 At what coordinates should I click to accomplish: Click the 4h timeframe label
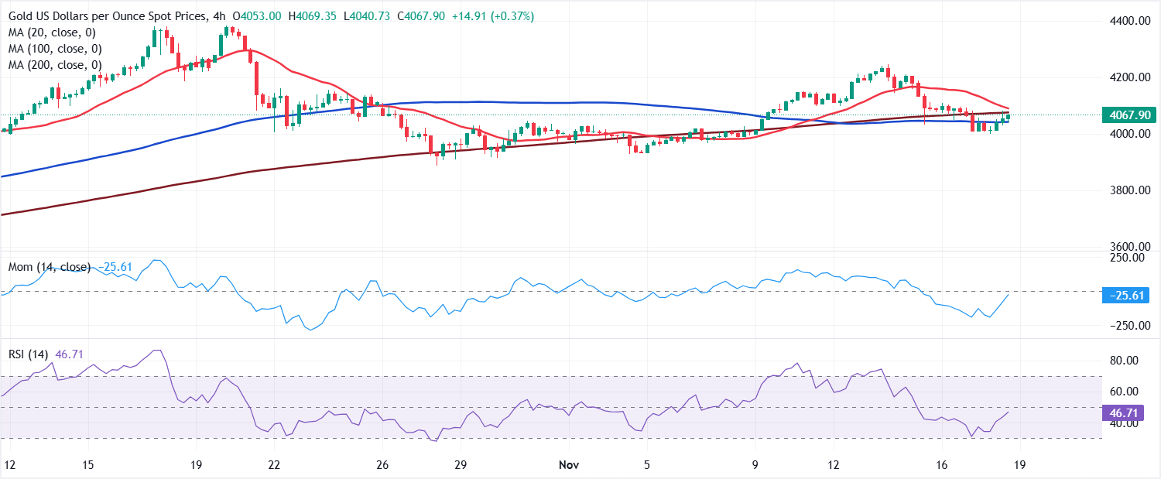[x=221, y=15]
